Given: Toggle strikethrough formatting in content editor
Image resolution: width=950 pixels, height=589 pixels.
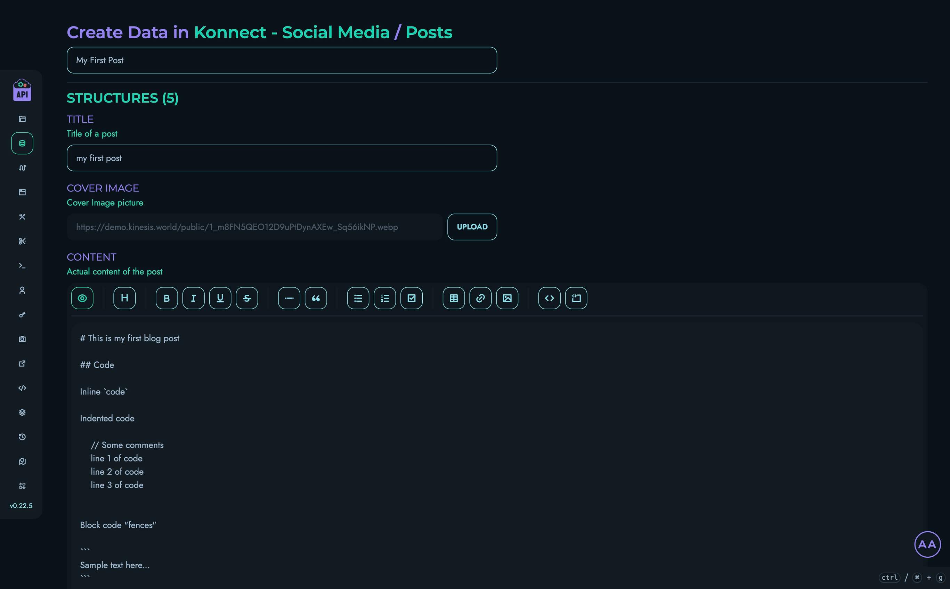Looking at the screenshot, I should pos(247,298).
